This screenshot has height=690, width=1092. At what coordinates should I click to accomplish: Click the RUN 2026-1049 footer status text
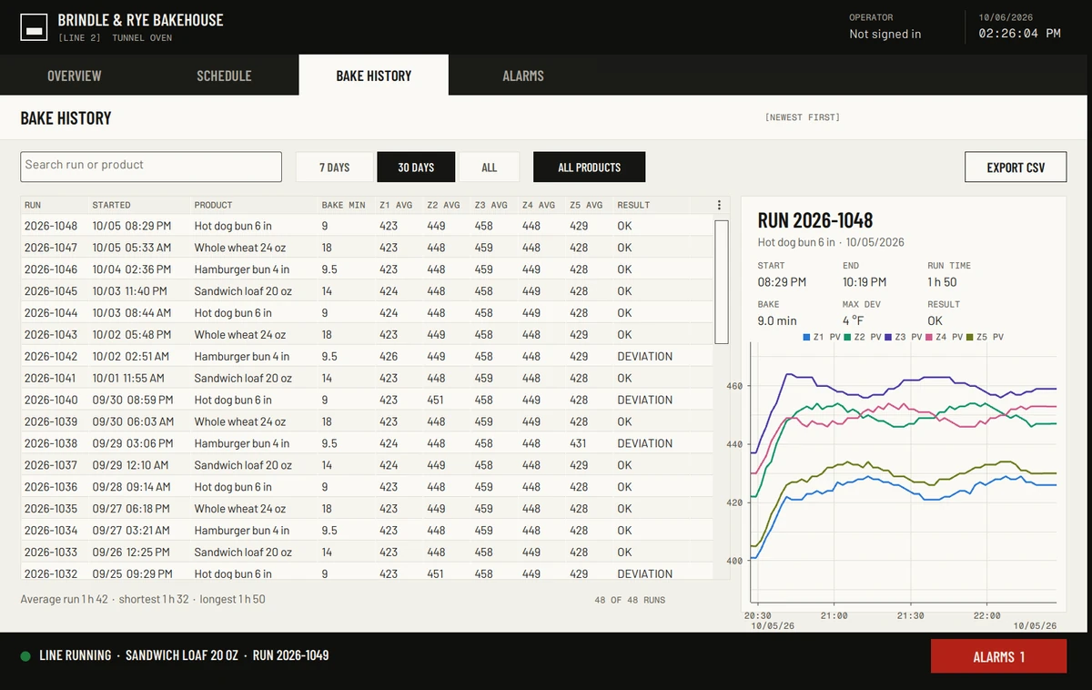[290, 655]
